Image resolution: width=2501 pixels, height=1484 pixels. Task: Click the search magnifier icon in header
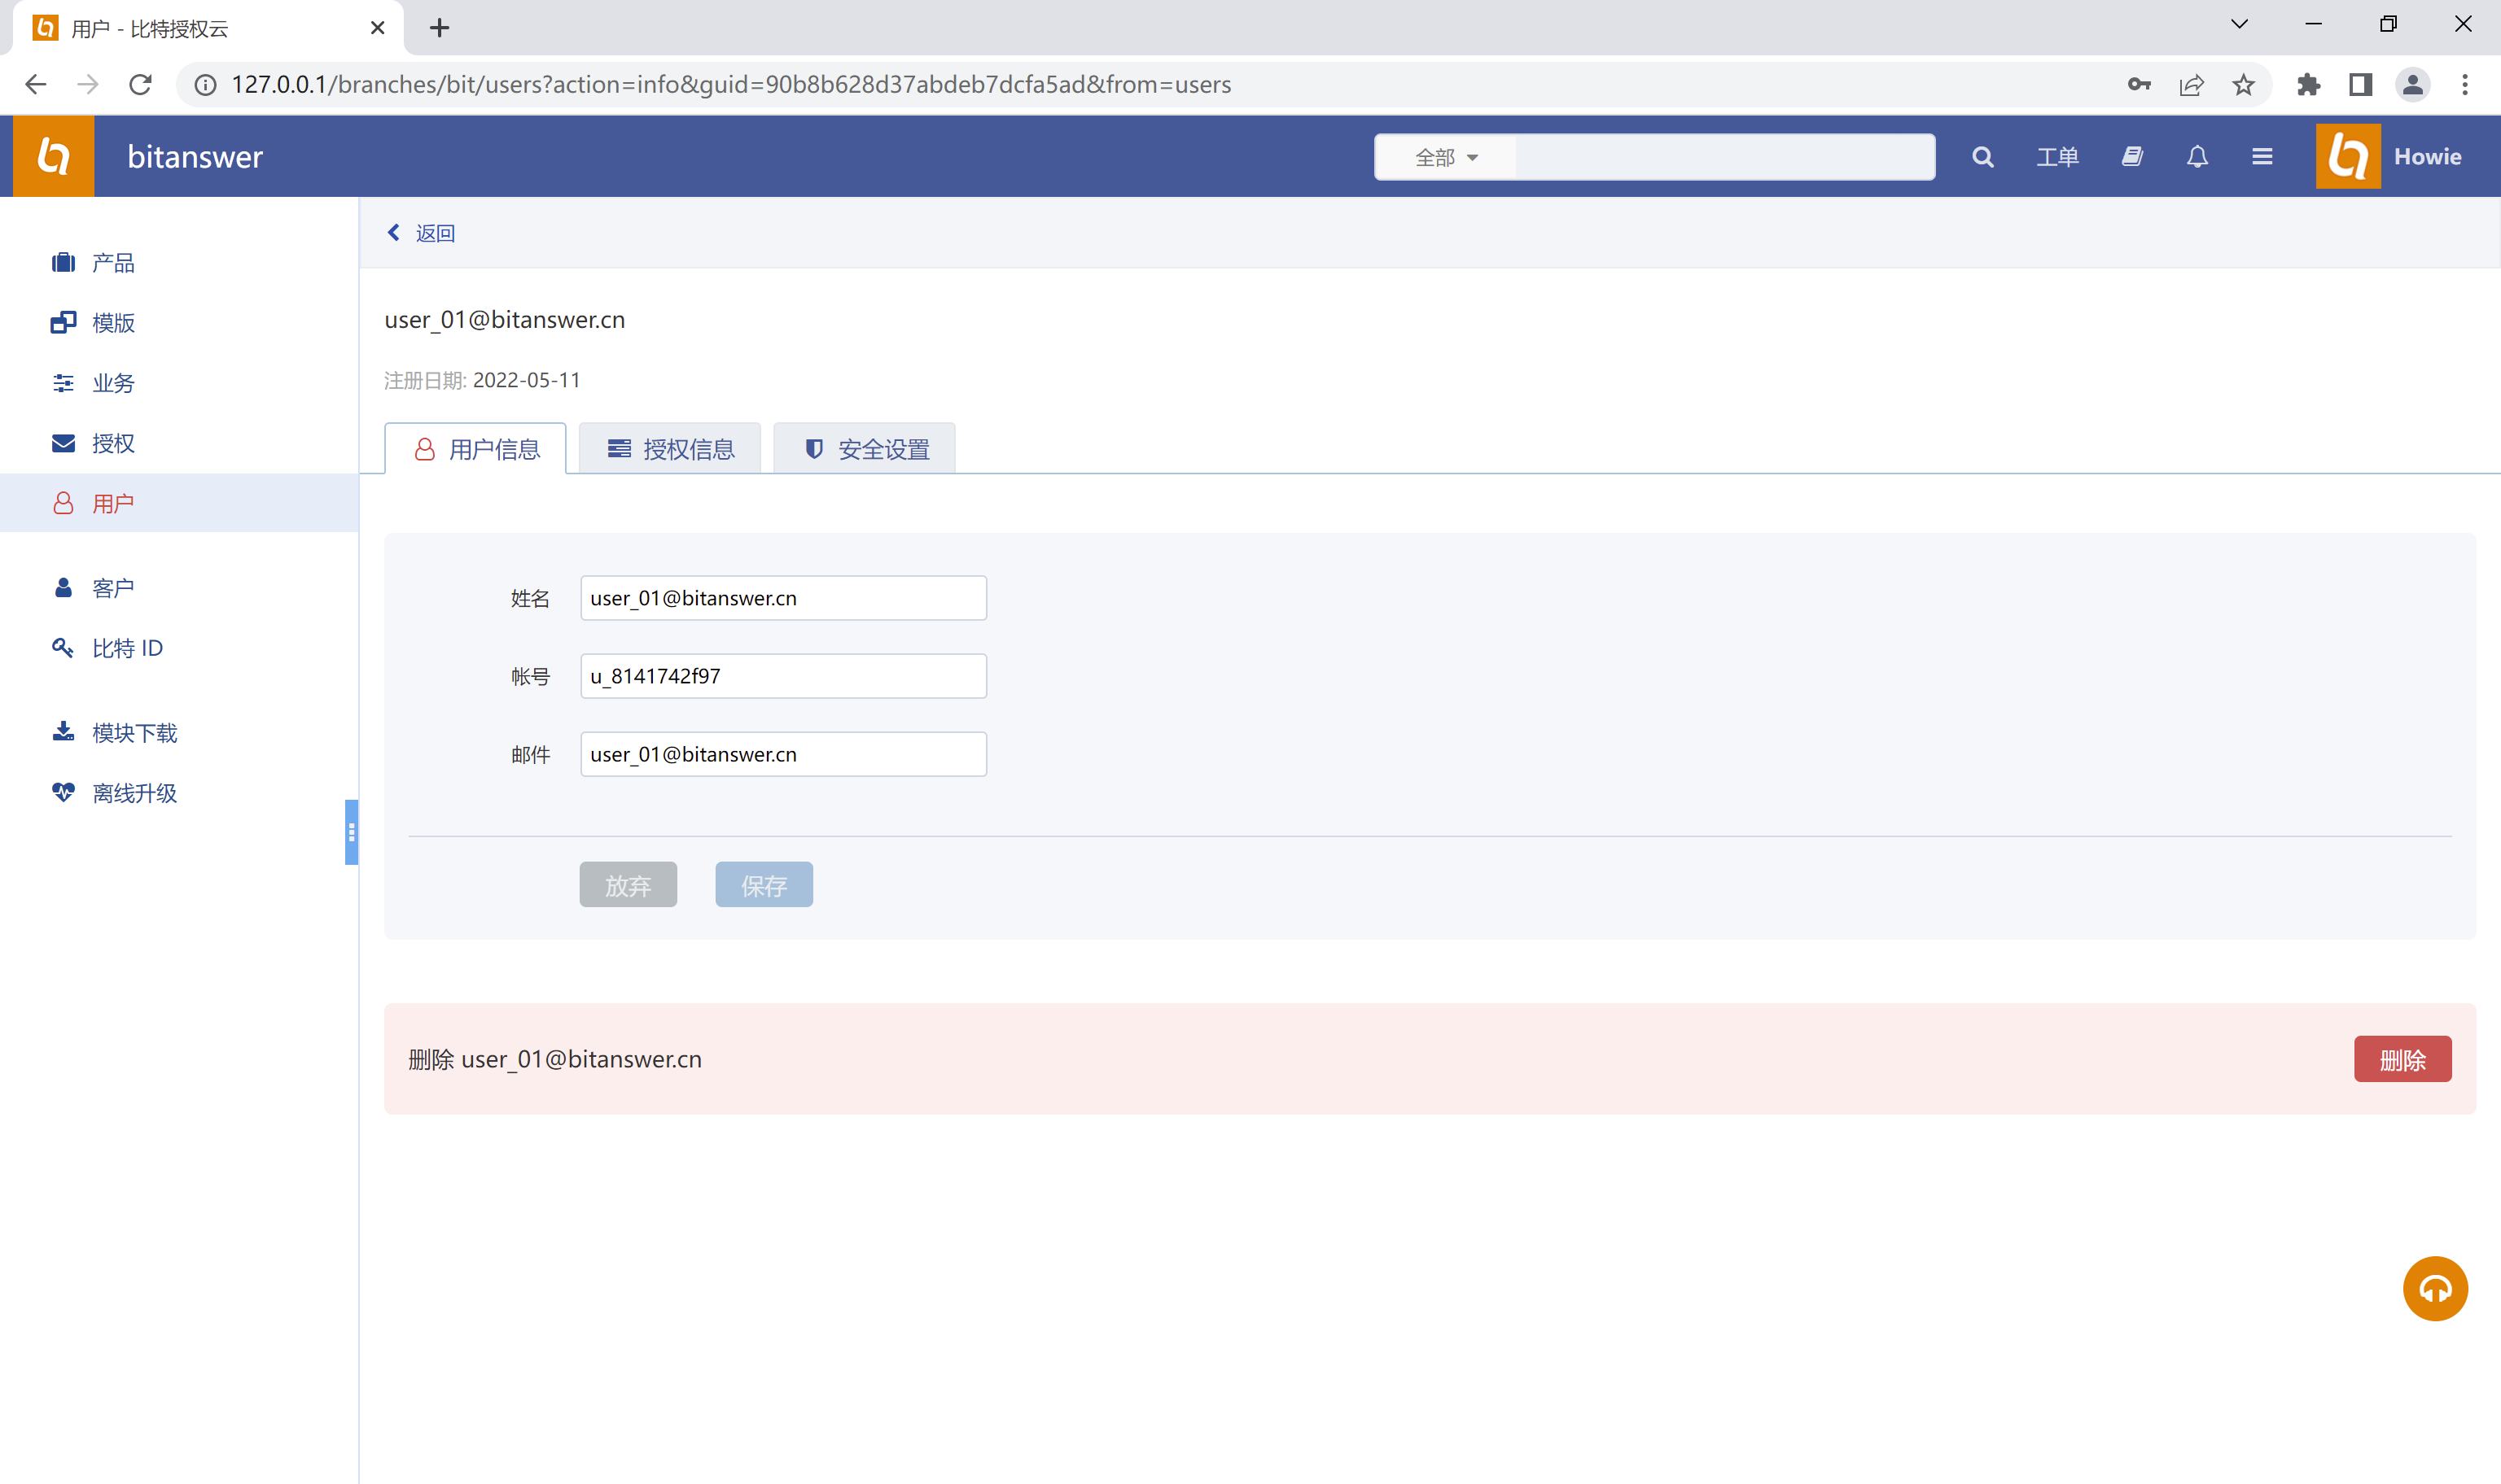pos(1982,157)
